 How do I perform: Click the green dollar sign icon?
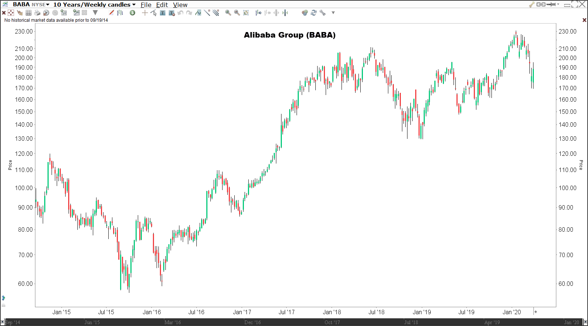click(133, 13)
